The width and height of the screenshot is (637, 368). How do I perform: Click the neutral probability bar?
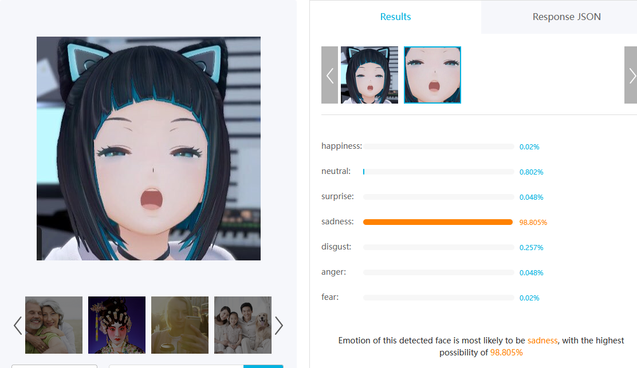(x=439, y=172)
